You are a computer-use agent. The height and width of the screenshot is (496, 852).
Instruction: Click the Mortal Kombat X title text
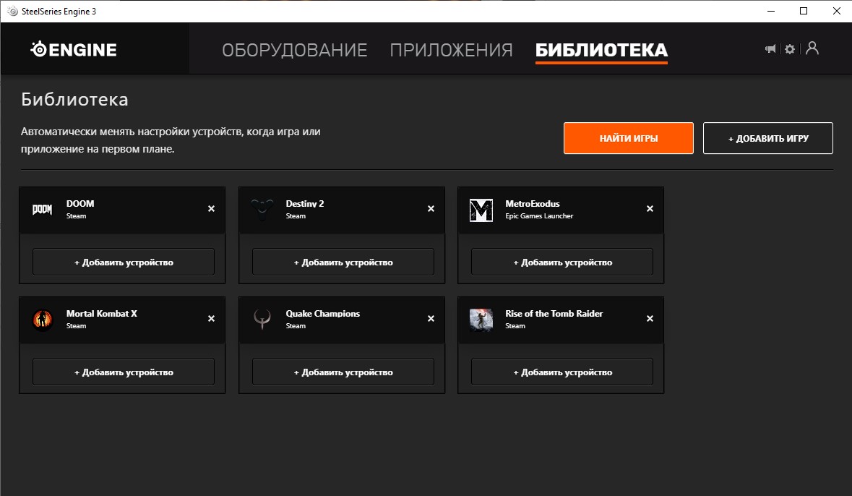click(102, 314)
